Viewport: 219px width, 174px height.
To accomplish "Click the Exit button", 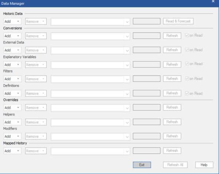I will (142, 165).
